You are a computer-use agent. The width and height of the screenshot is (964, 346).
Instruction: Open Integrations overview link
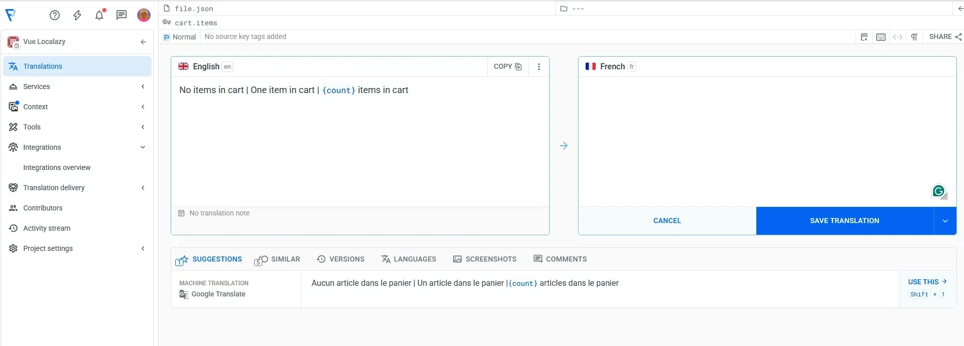click(57, 167)
